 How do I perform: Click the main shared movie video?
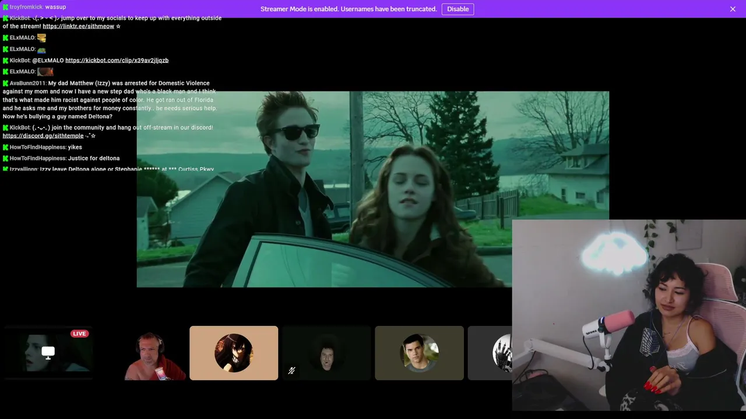coord(373,189)
